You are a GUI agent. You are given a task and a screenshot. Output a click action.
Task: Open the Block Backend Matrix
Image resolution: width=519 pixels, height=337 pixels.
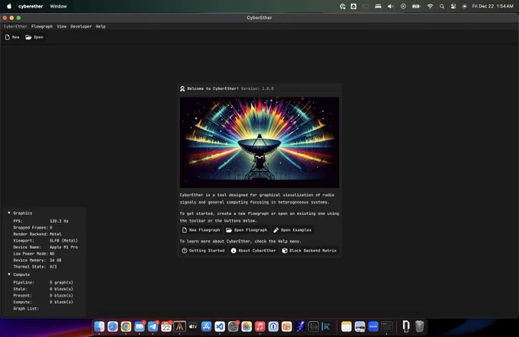(x=309, y=251)
